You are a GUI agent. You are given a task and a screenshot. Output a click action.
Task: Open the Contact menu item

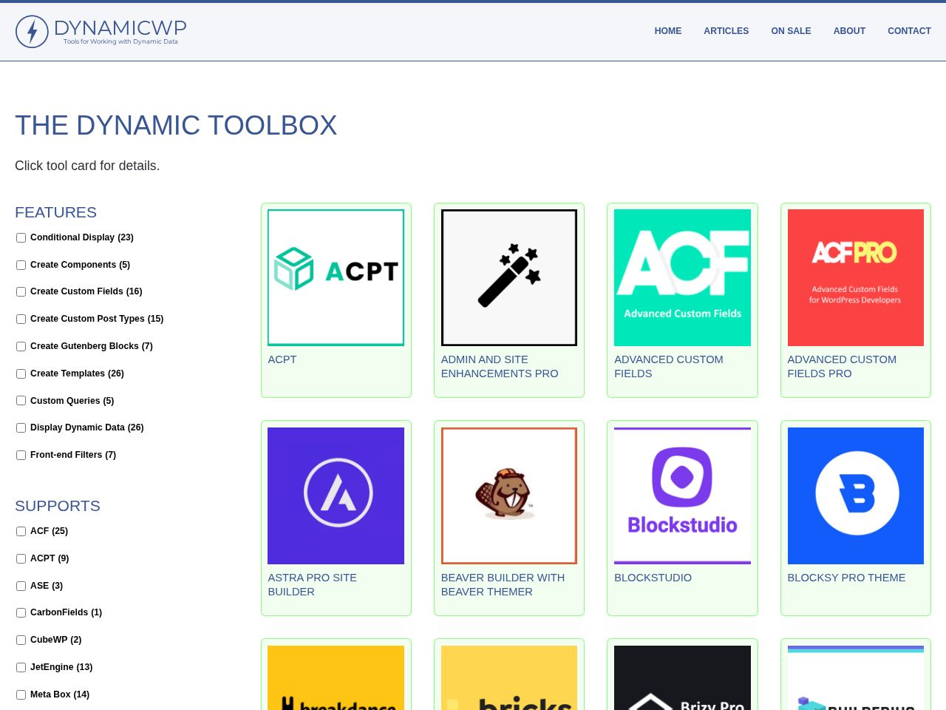(909, 31)
